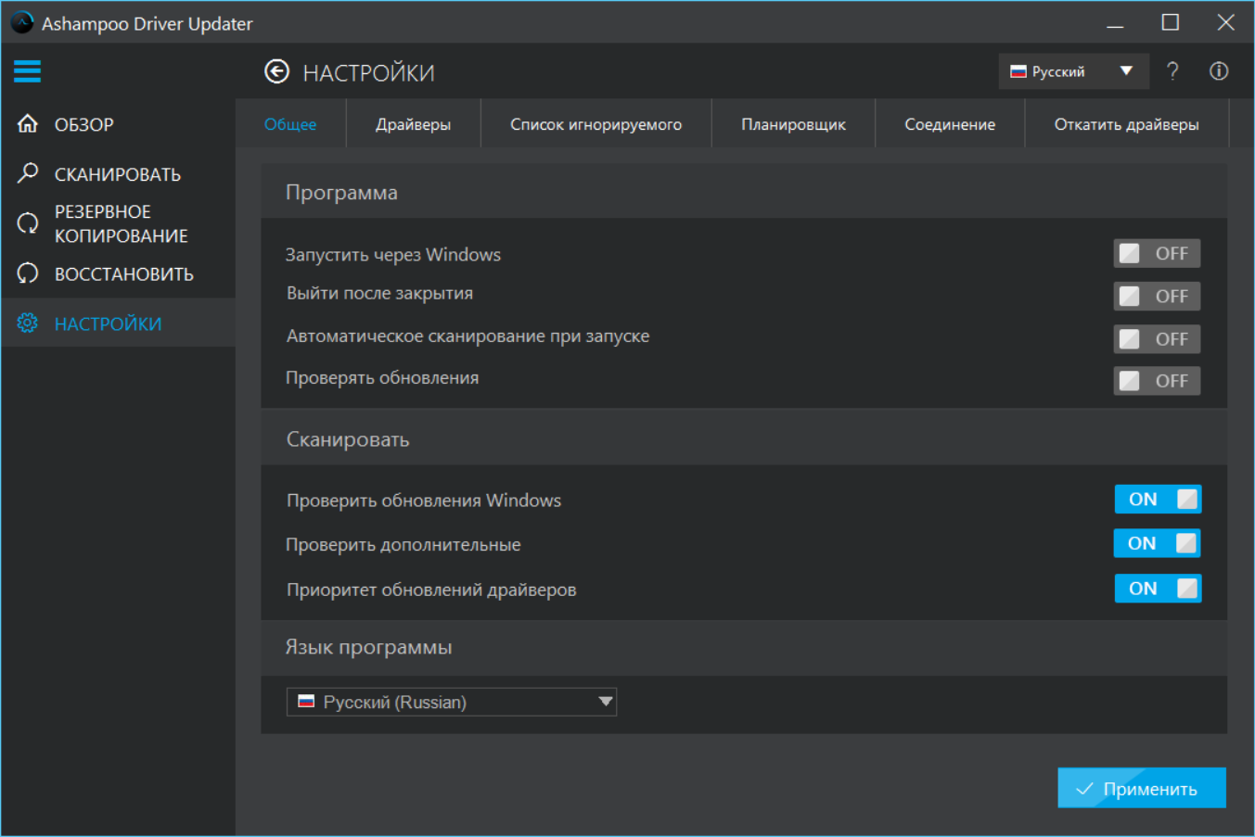Enable Автоматическое сканирование при запуске
The width and height of the screenshot is (1255, 837).
1157,338
